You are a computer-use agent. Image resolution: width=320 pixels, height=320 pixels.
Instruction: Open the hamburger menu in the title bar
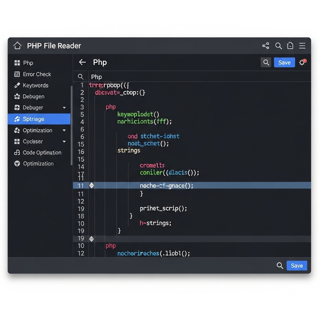(x=302, y=46)
